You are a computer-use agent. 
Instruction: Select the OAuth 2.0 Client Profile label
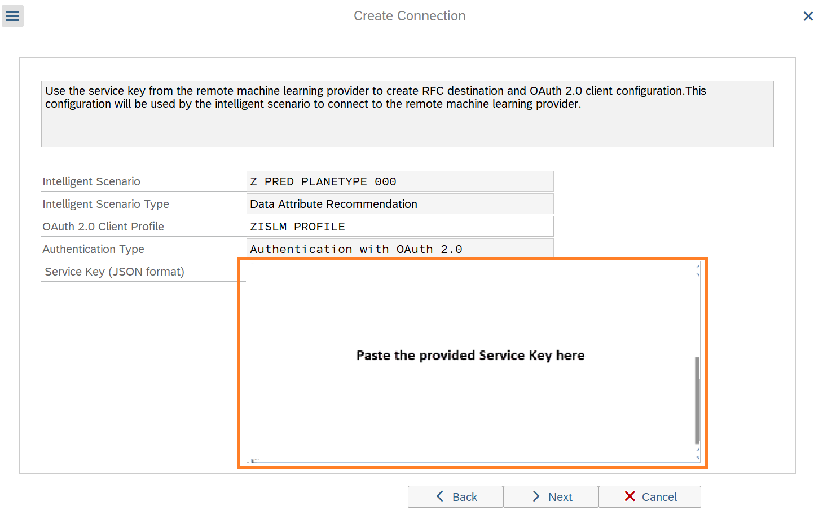click(103, 227)
